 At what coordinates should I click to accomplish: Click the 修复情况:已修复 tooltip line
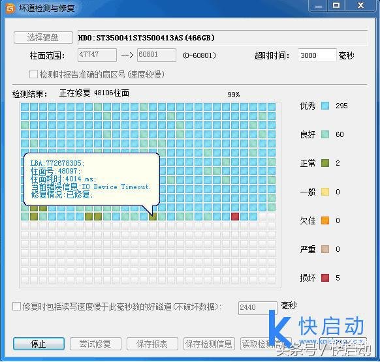(x=62, y=194)
